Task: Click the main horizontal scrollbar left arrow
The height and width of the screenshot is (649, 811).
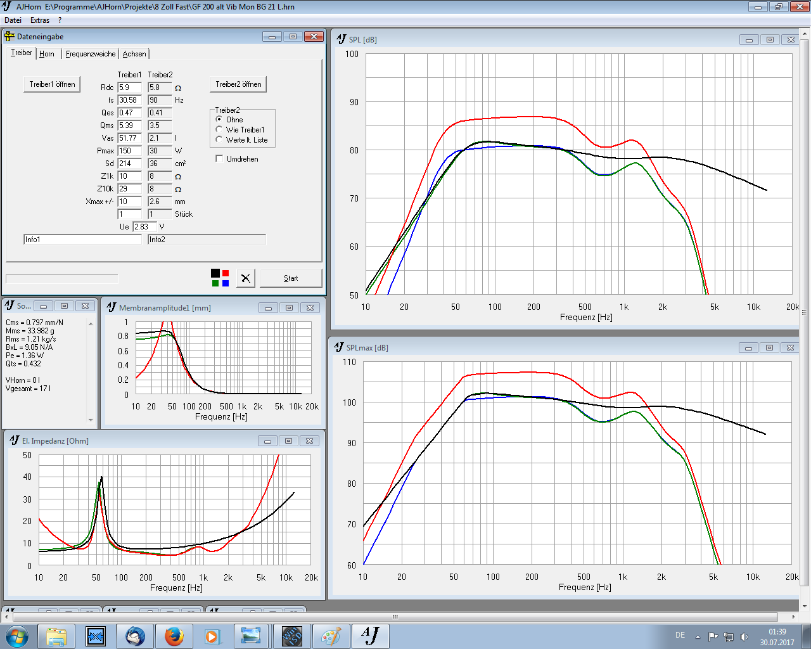Action: click(x=7, y=617)
